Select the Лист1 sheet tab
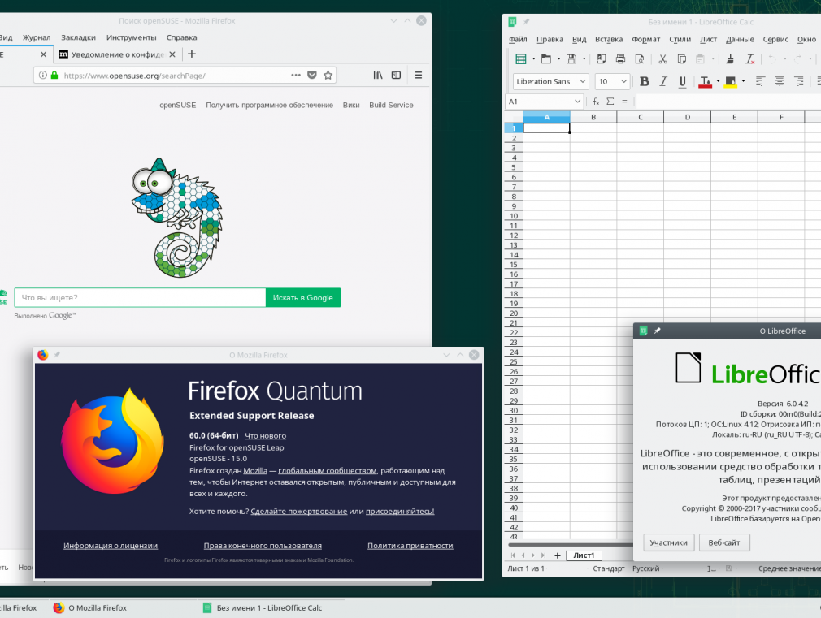Viewport: 821px width, 618px height. coord(584,555)
